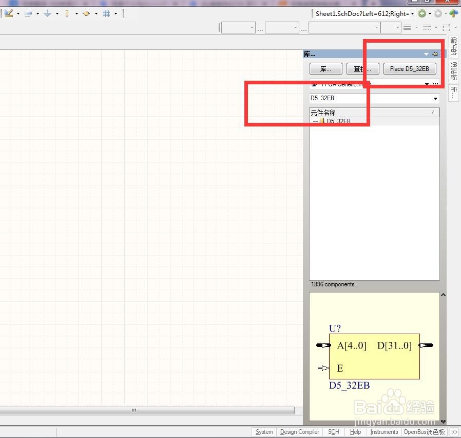Image resolution: width=461 pixels, height=438 pixels.
Task: Pick the simulation source tool icon
Action: pyautogui.click(x=86, y=13)
